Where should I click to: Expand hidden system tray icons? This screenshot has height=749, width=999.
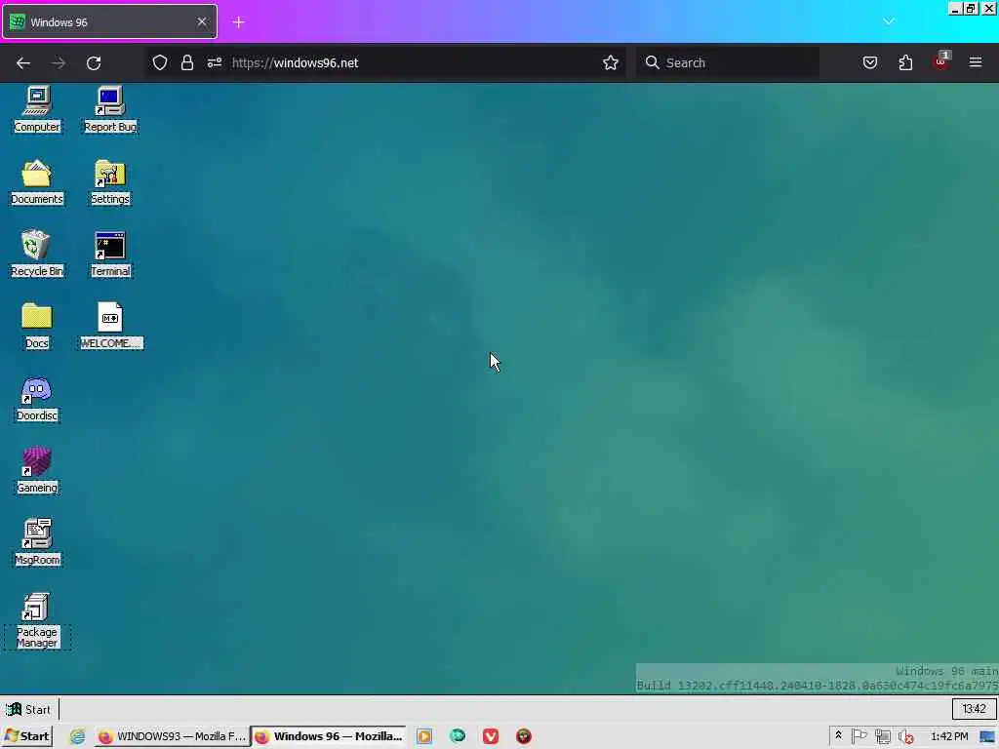pos(838,735)
